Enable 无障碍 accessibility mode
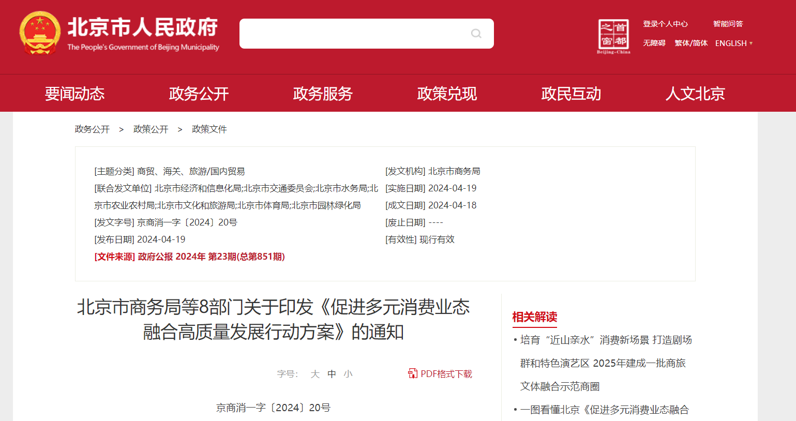 pyautogui.click(x=654, y=43)
